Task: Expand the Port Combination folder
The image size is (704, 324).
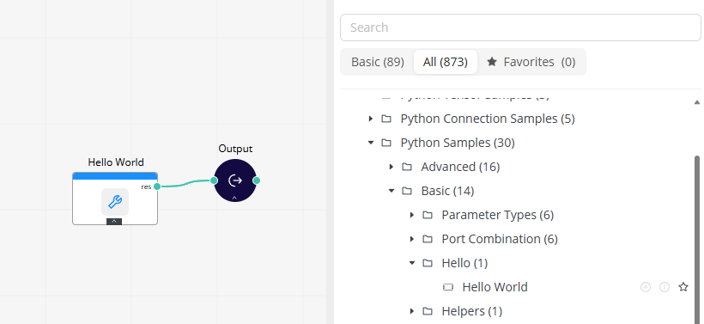Action: coord(412,239)
